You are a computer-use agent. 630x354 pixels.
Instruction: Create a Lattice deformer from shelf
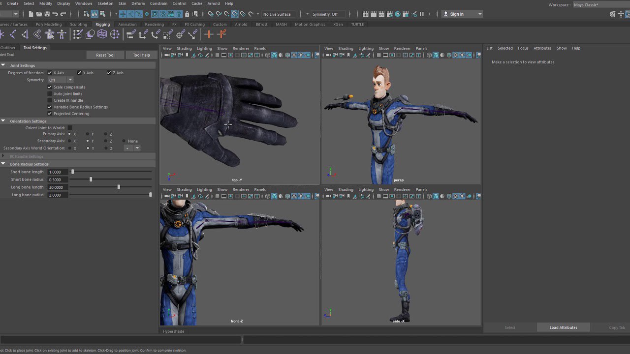click(102, 34)
